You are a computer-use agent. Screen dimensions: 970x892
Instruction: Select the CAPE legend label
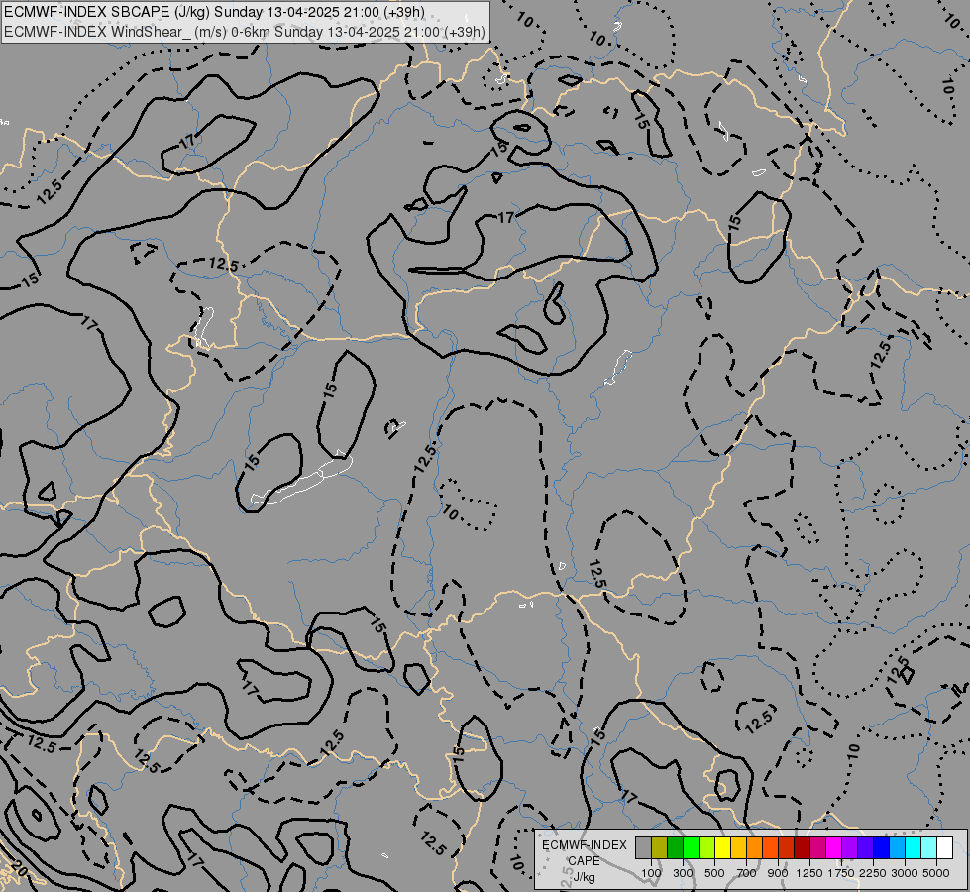point(584,861)
